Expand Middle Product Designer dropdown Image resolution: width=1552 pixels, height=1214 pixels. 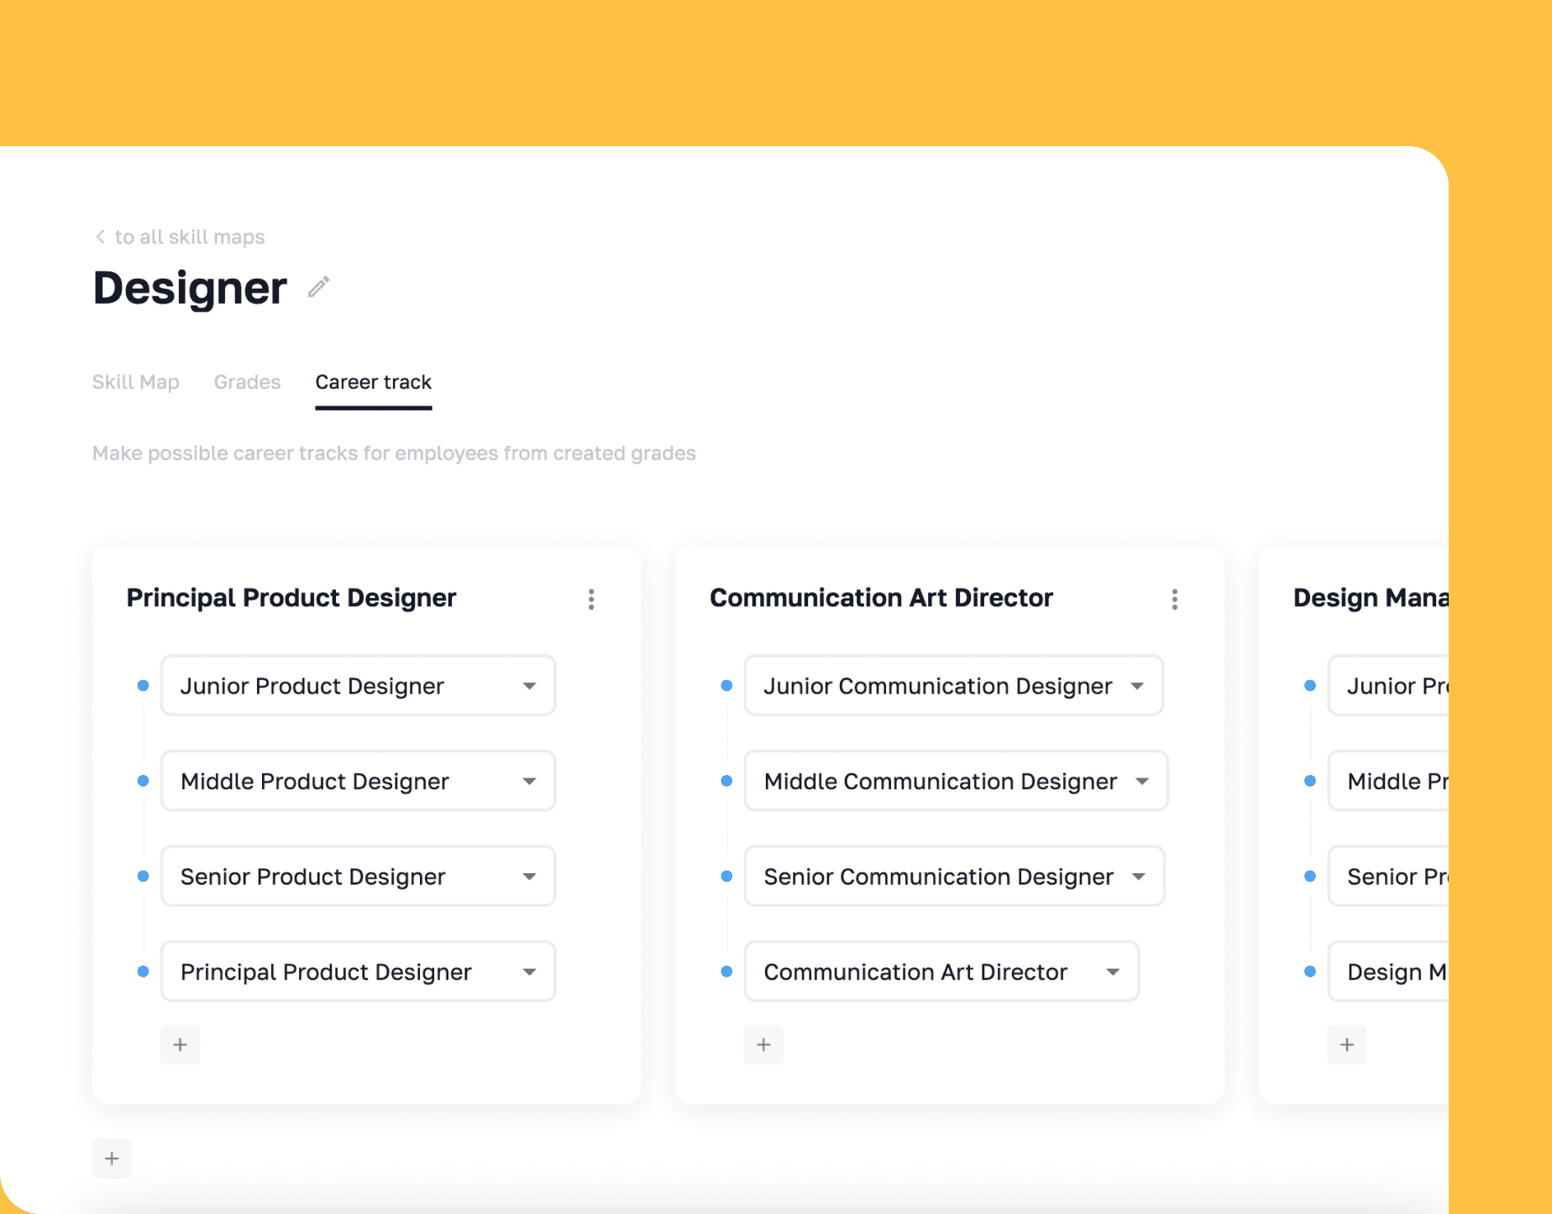(x=529, y=781)
